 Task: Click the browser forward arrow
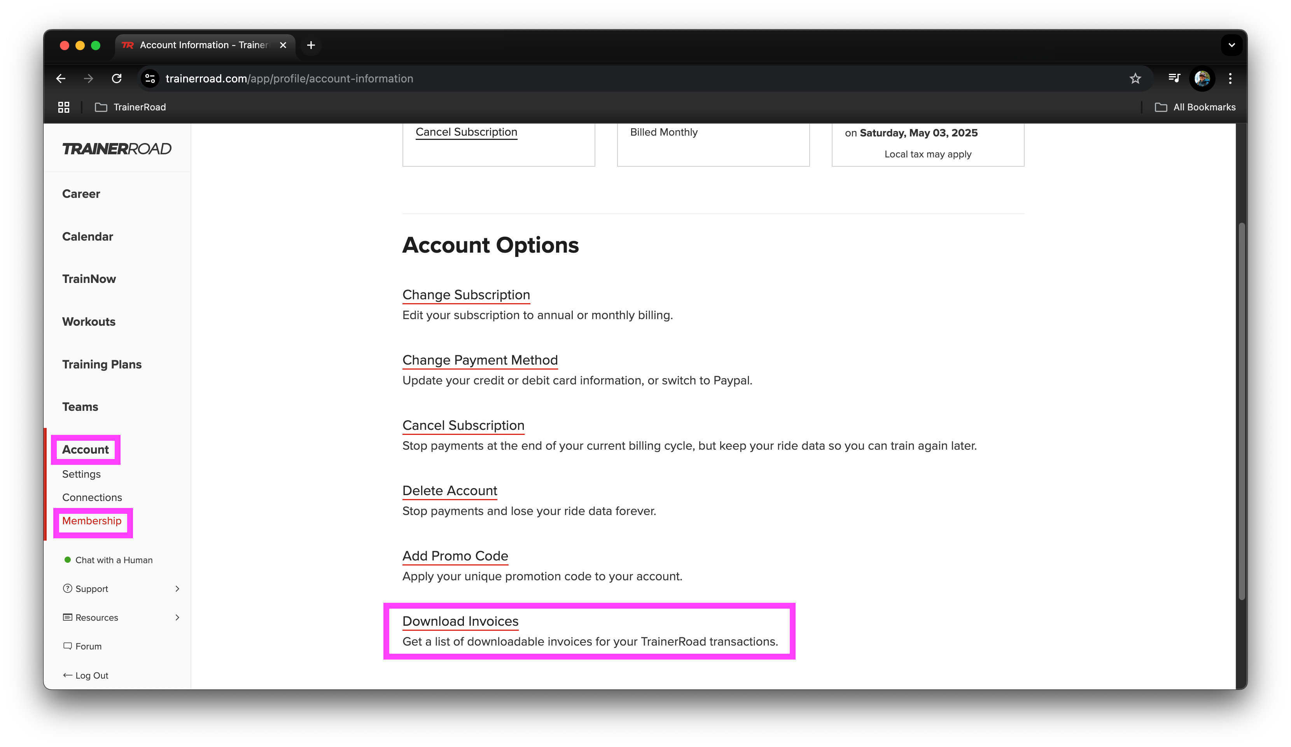(x=89, y=79)
